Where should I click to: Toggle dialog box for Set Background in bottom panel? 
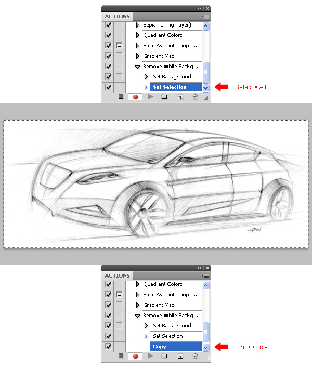[119, 325]
